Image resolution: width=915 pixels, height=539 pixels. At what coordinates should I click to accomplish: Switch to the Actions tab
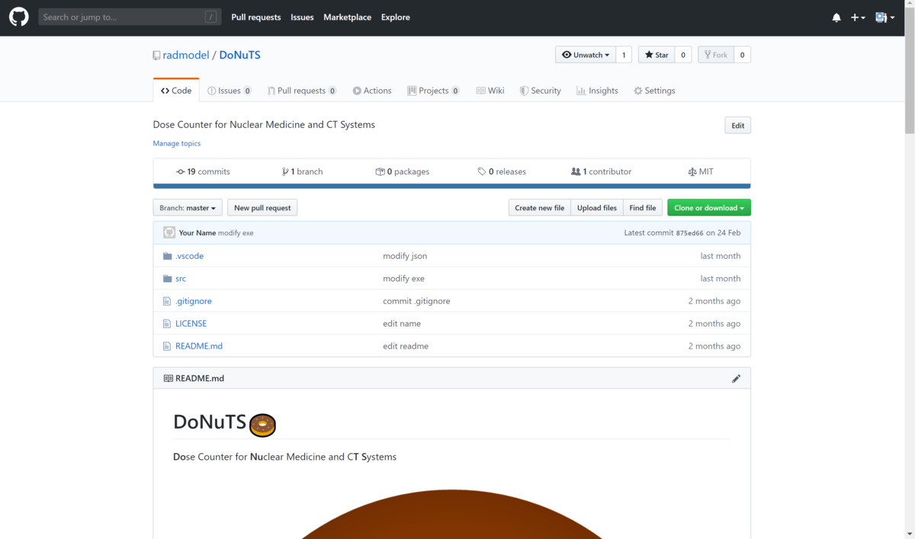(372, 91)
